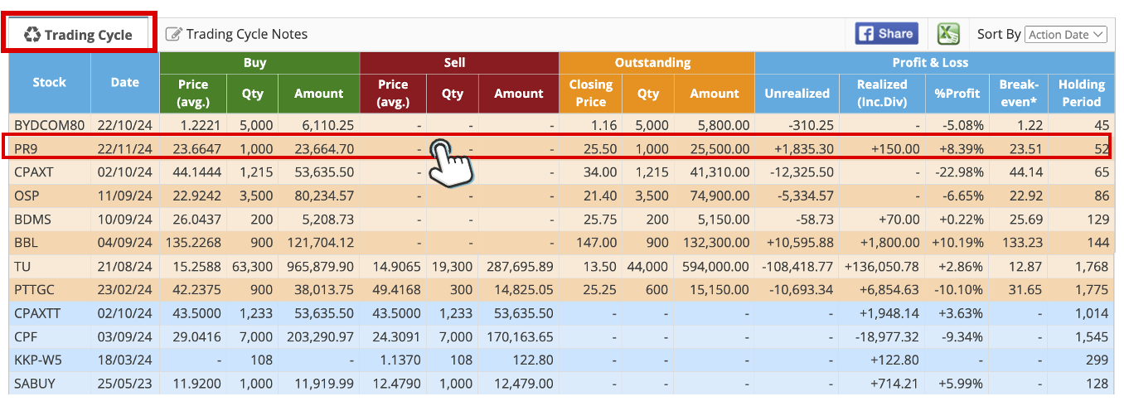This screenshot has width=1124, height=406.
Task: Click unrealized value +1,835.30
Action: [x=802, y=149]
